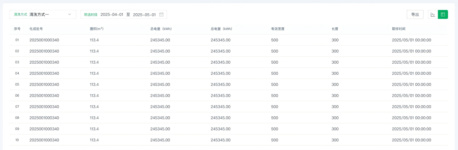Click area value 113.4 in row 10

point(94,140)
